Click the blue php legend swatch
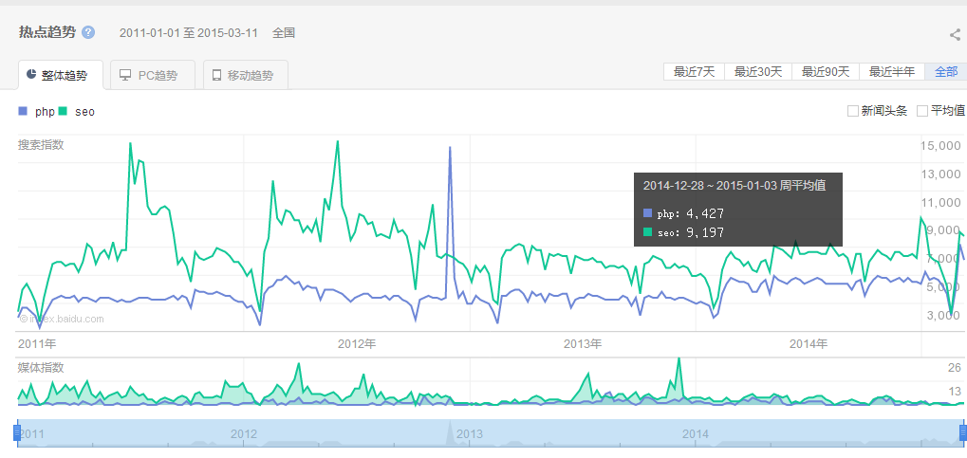The height and width of the screenshot is (458, 967). click(24, 111)
